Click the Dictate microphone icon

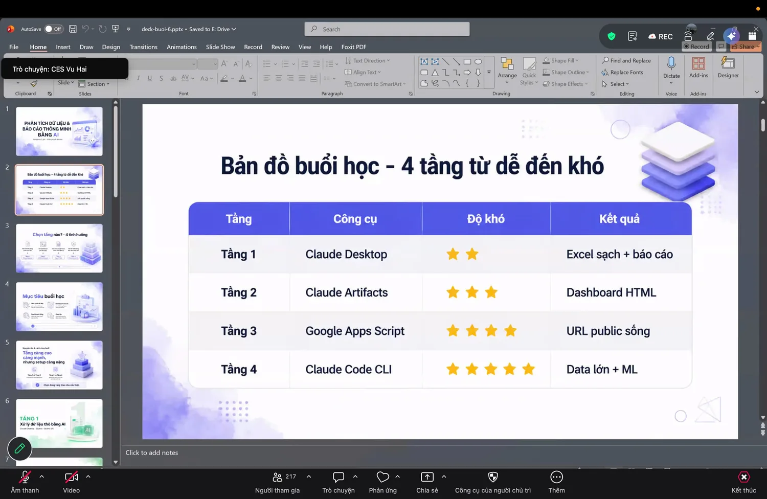pyautogui.click(x=671, y=63)
